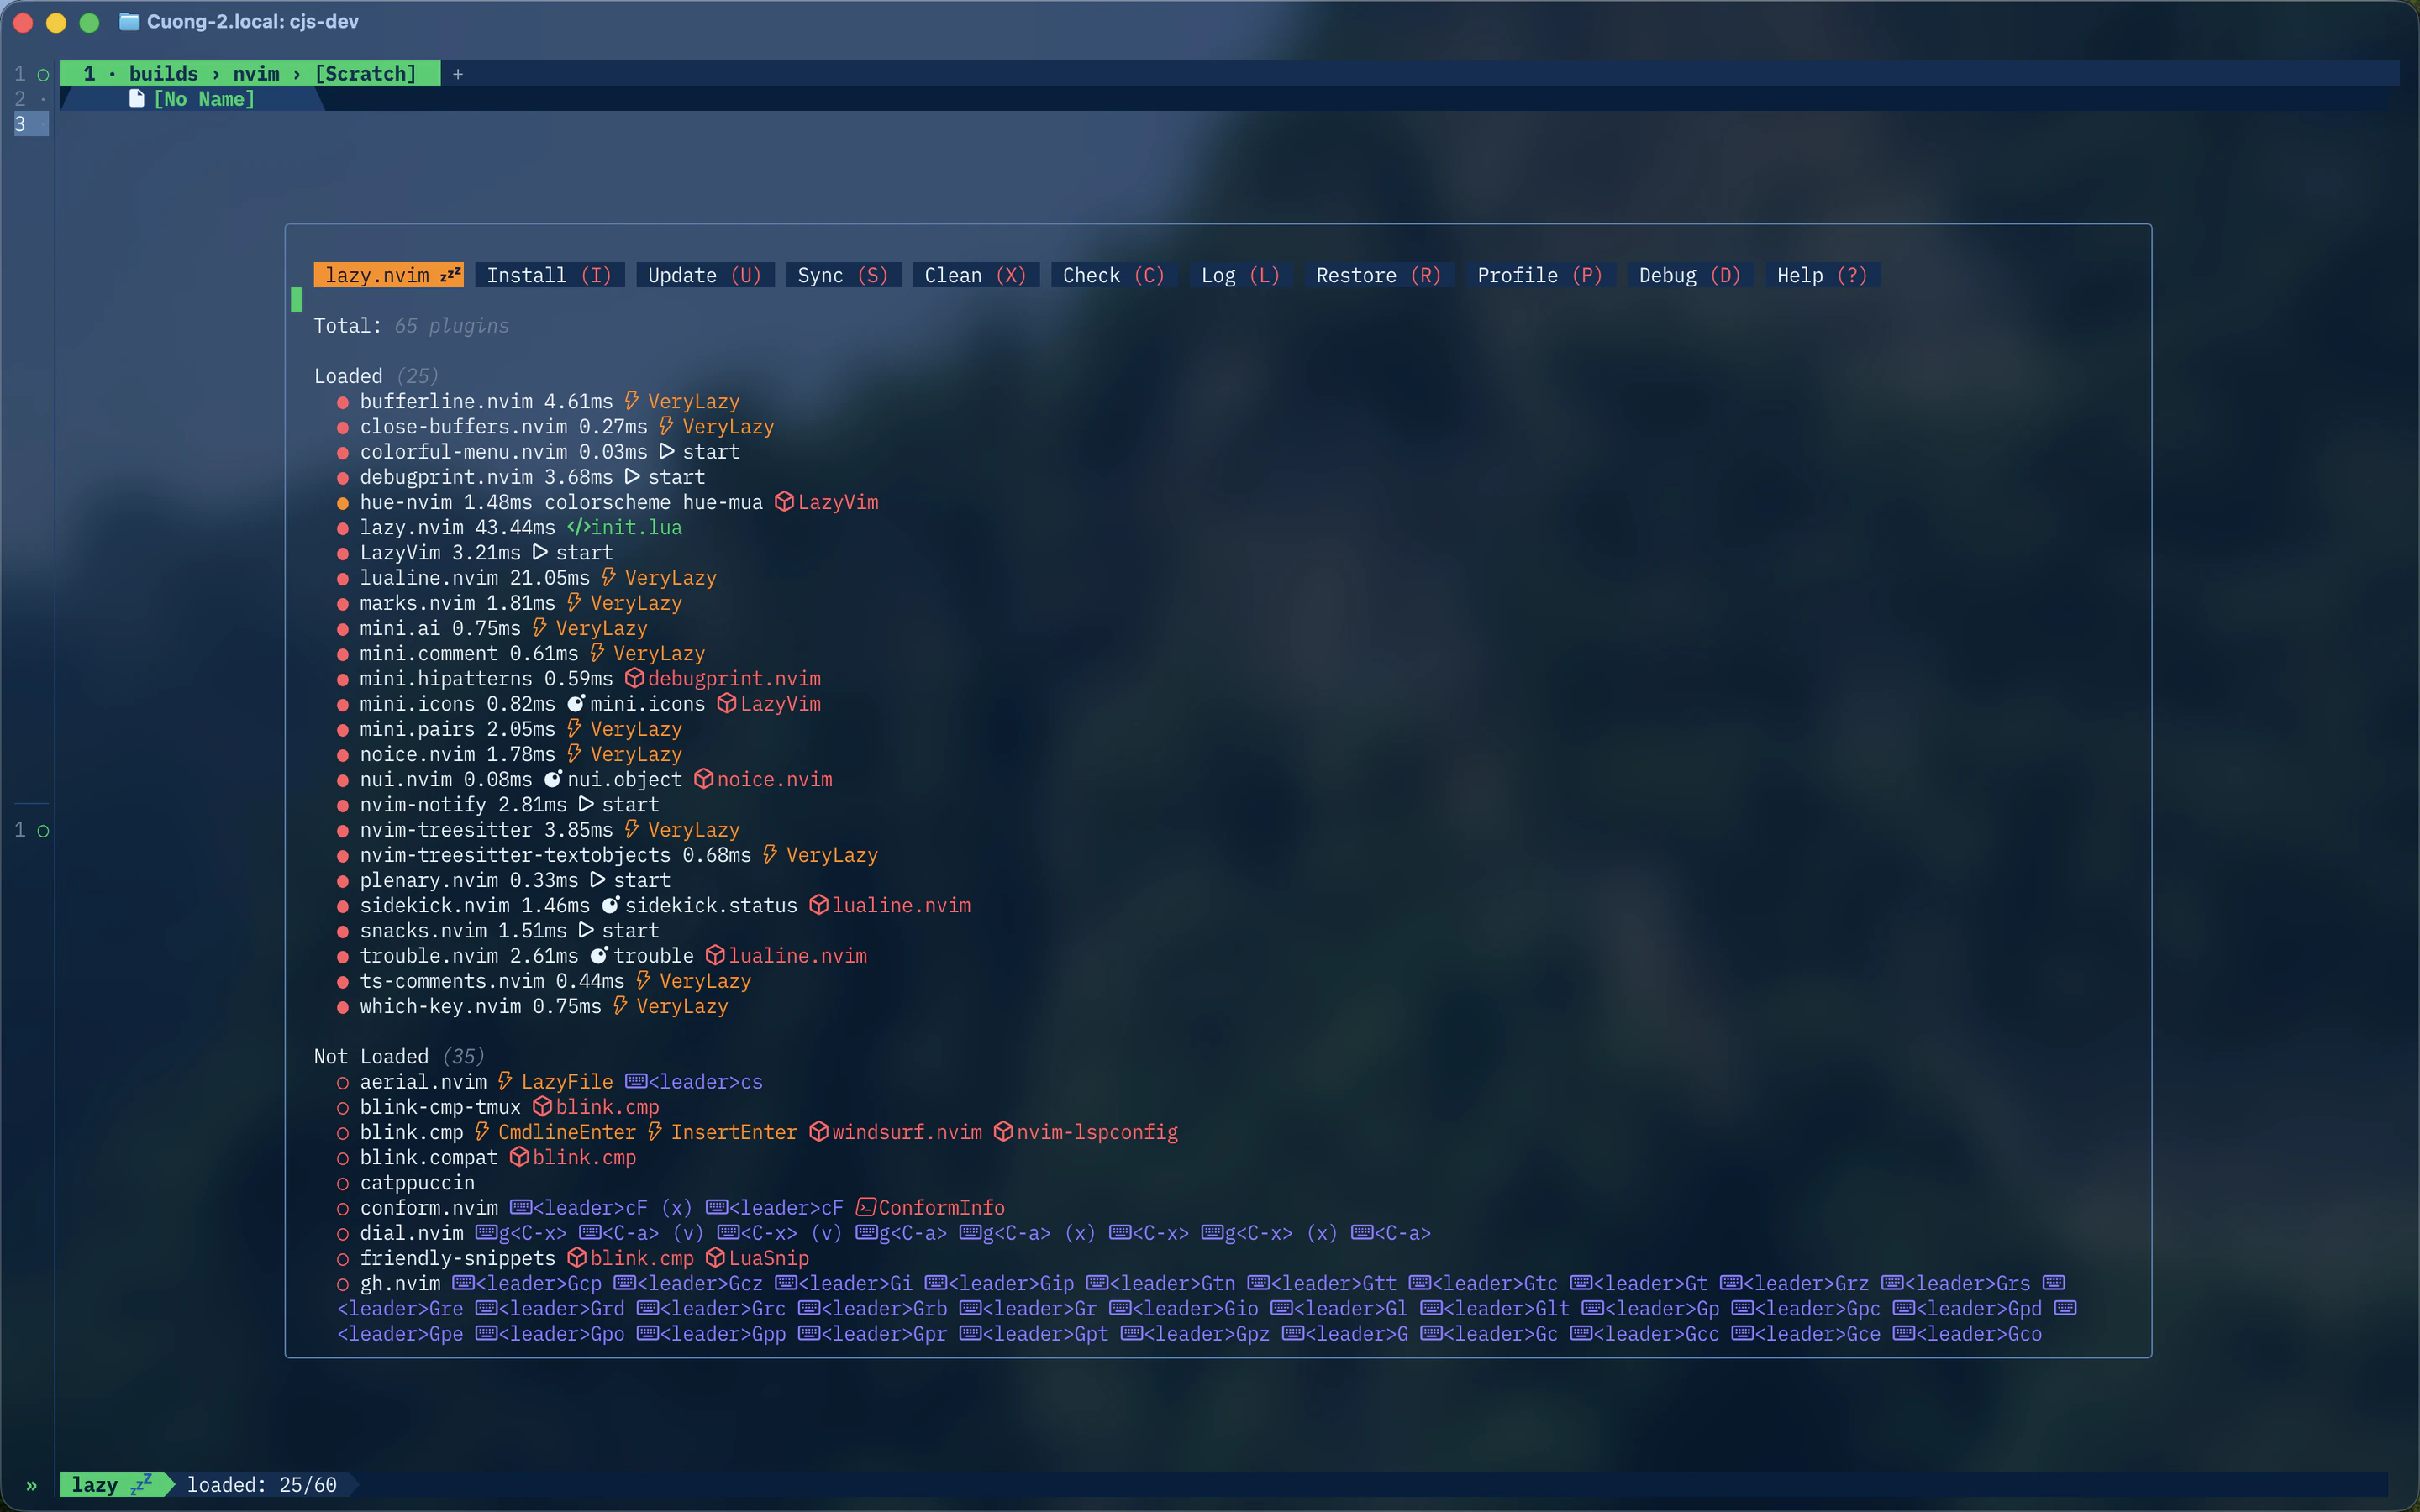Click the loaded: 25/60 status entry
Screen dimensions: 2420x1512
262,1485
